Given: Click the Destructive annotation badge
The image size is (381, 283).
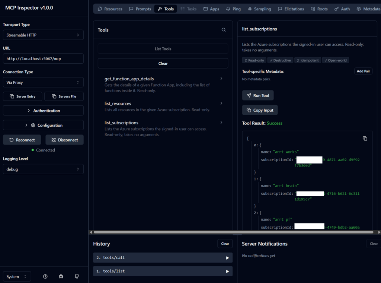Looking at the screenshot, I should click(281, 60).
